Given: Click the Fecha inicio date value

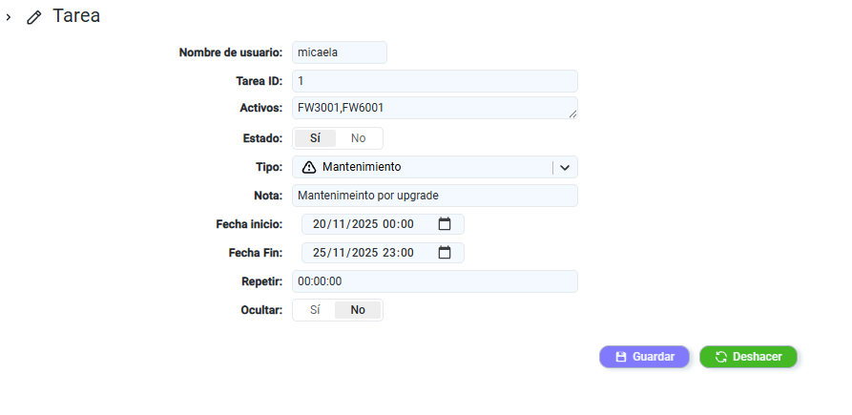Looking at the screenshot, I should [364, 224].
